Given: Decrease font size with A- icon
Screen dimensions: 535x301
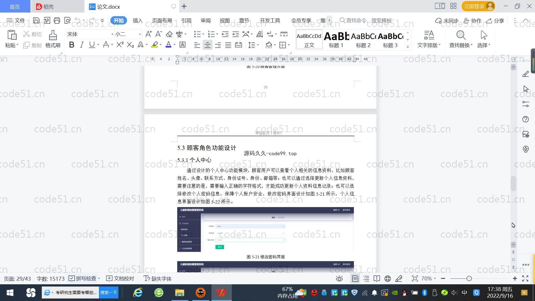Looking at the screenshot, I should pos(159,34).
